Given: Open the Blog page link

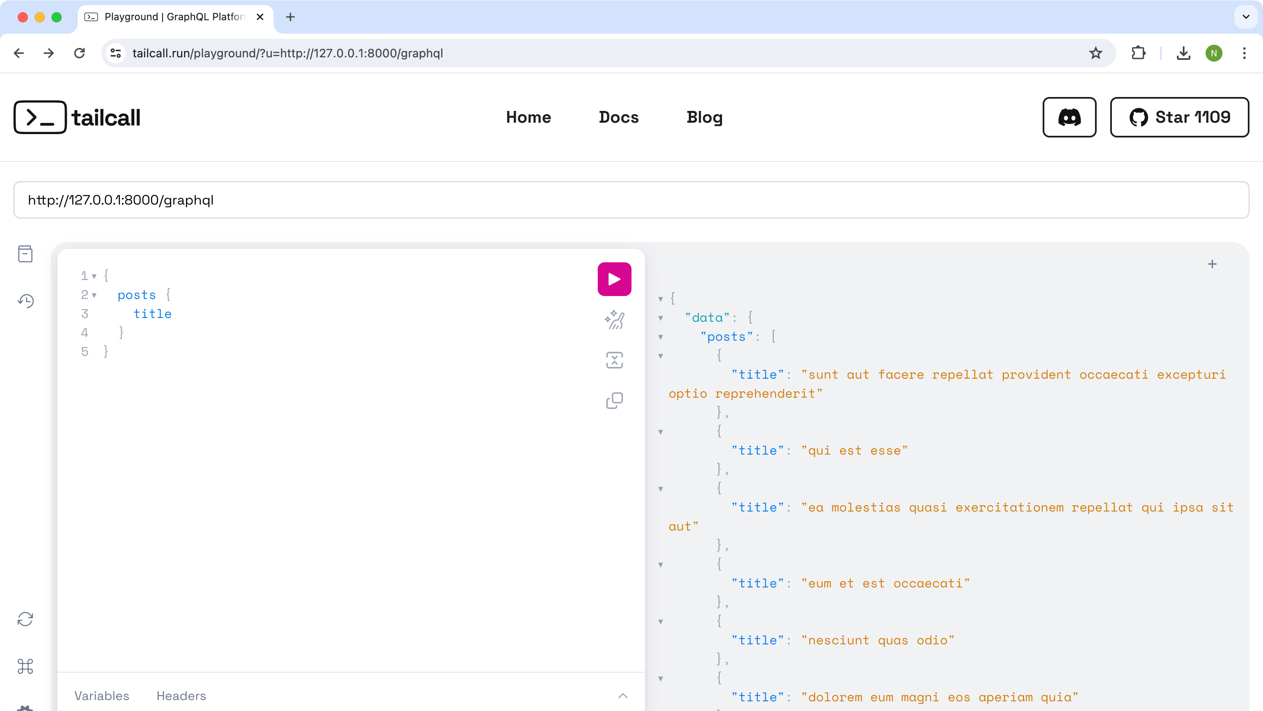Looking at the screenshot, I should (x=704, y=117).
